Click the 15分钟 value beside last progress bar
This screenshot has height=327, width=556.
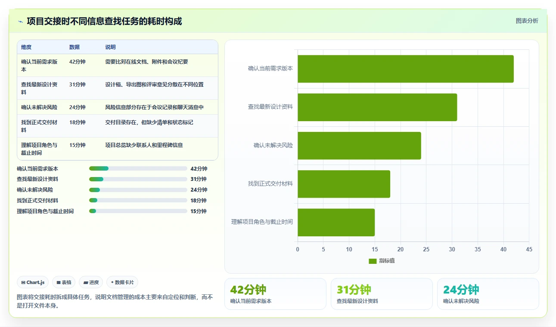pos(199,211)
